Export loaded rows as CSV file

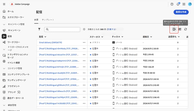174,29
